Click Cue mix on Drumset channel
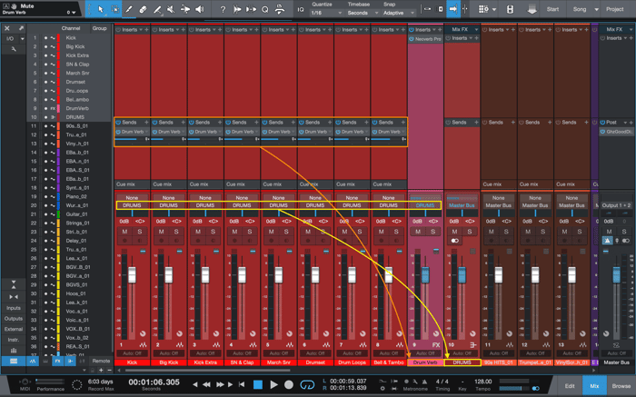 click(x=315, y=184)
